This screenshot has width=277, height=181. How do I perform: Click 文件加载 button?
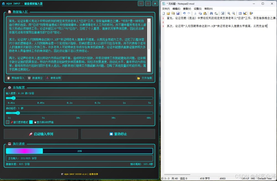click(x=145, y=78)
